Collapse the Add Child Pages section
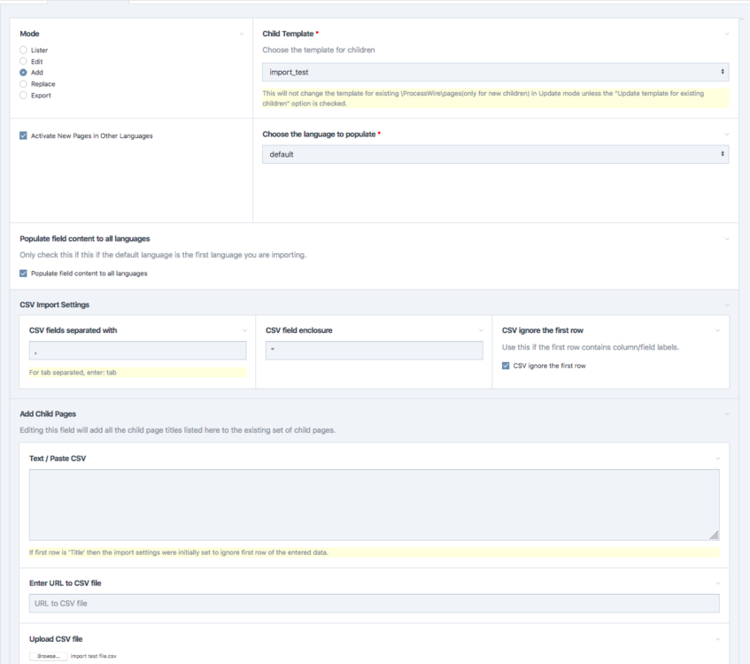Image resolution: width=750 pixels, height=664 pixels. (x=727, y=413)
